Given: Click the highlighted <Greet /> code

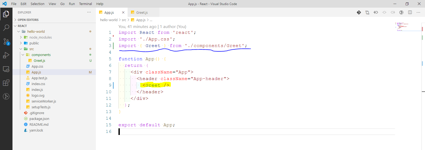Looking at the screenshot, I should pos(156,85).
